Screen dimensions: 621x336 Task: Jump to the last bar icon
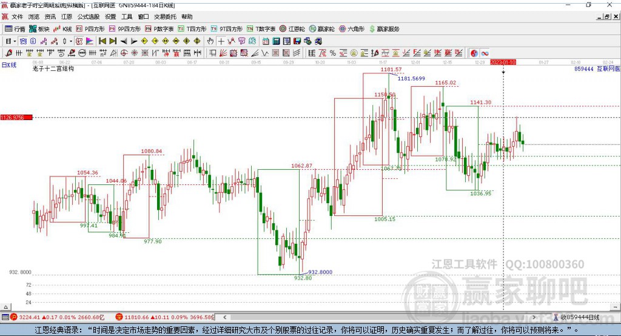(x=113, y=41)
